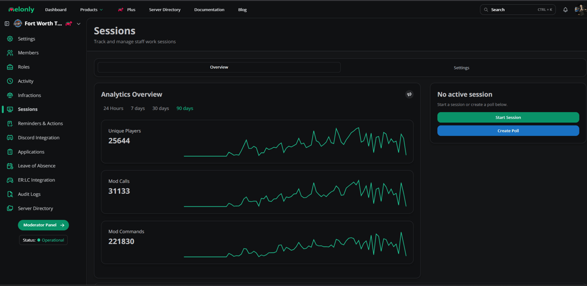
Task: Open Documentation in top navigation
Action: point(209,10)
